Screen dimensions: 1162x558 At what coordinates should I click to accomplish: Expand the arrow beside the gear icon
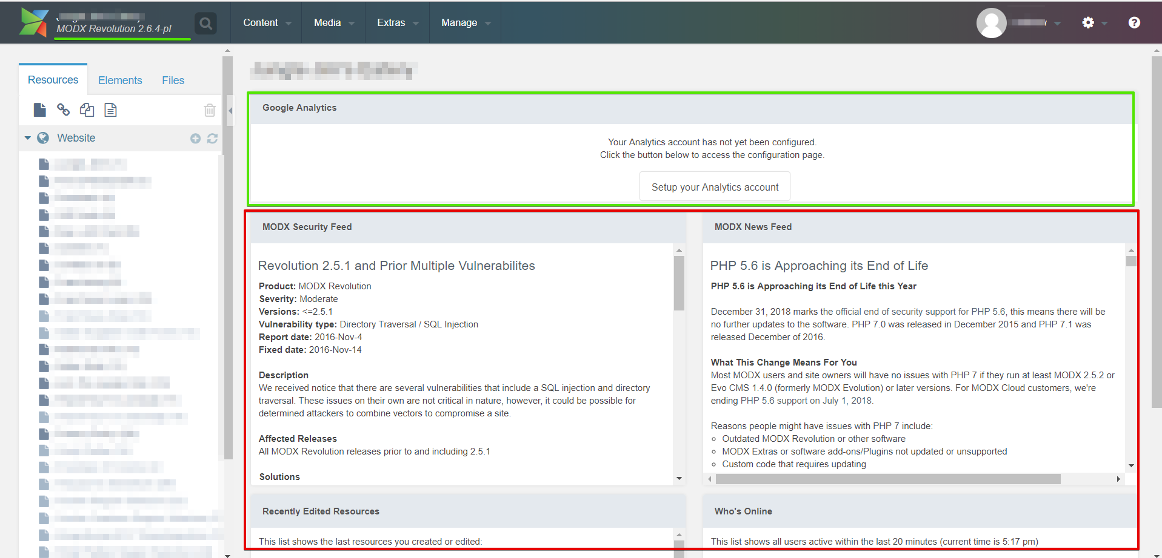[1104, 24]
